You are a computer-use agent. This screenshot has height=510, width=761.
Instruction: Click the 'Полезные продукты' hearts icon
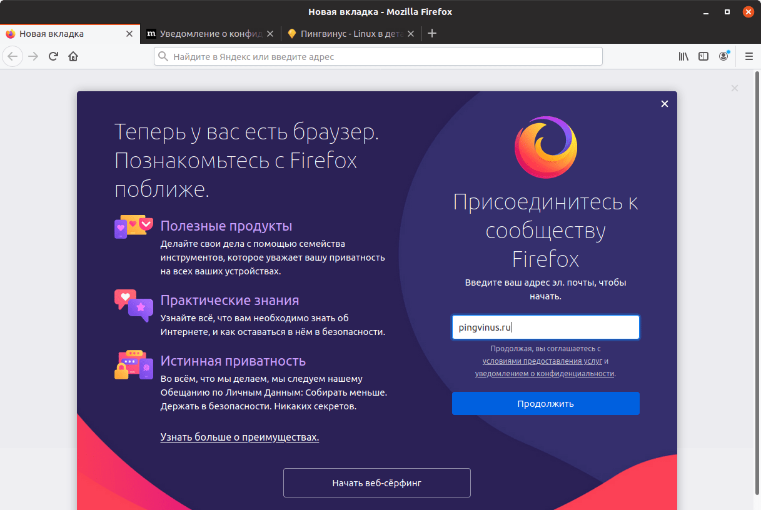point(134,227)
